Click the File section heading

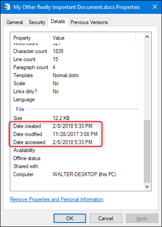click(x=20, y=109)
